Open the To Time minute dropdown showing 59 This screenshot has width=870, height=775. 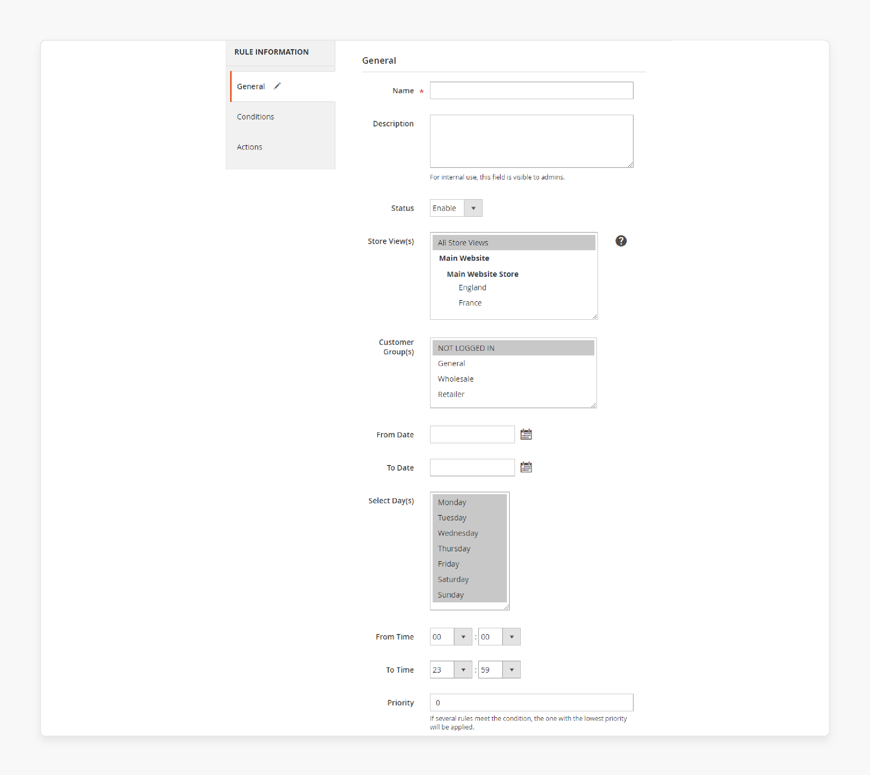point(499,669)
